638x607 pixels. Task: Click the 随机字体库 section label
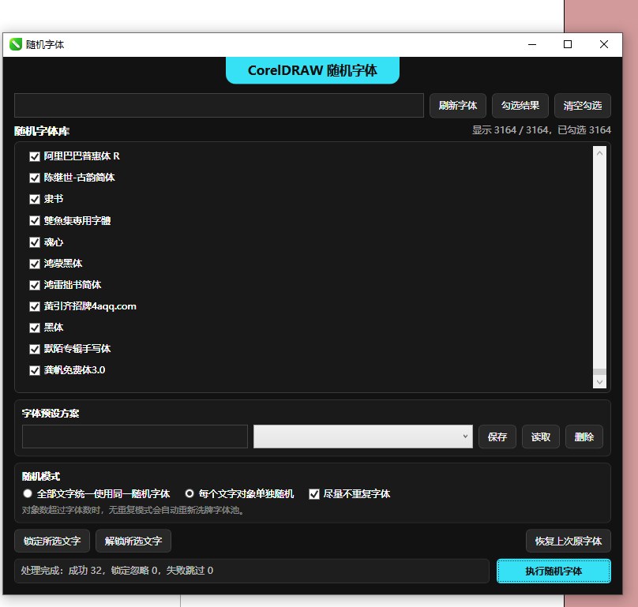[x=42, y=131]
